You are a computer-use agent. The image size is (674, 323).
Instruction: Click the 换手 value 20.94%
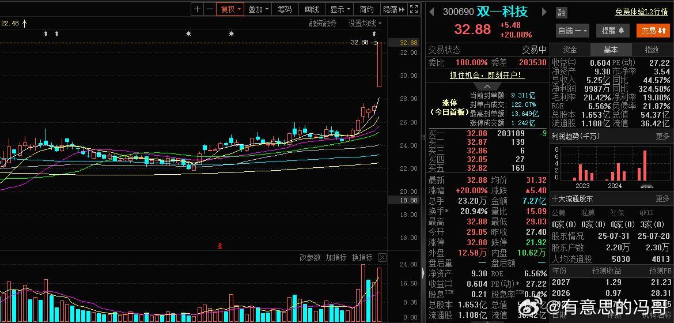[473, 212]
